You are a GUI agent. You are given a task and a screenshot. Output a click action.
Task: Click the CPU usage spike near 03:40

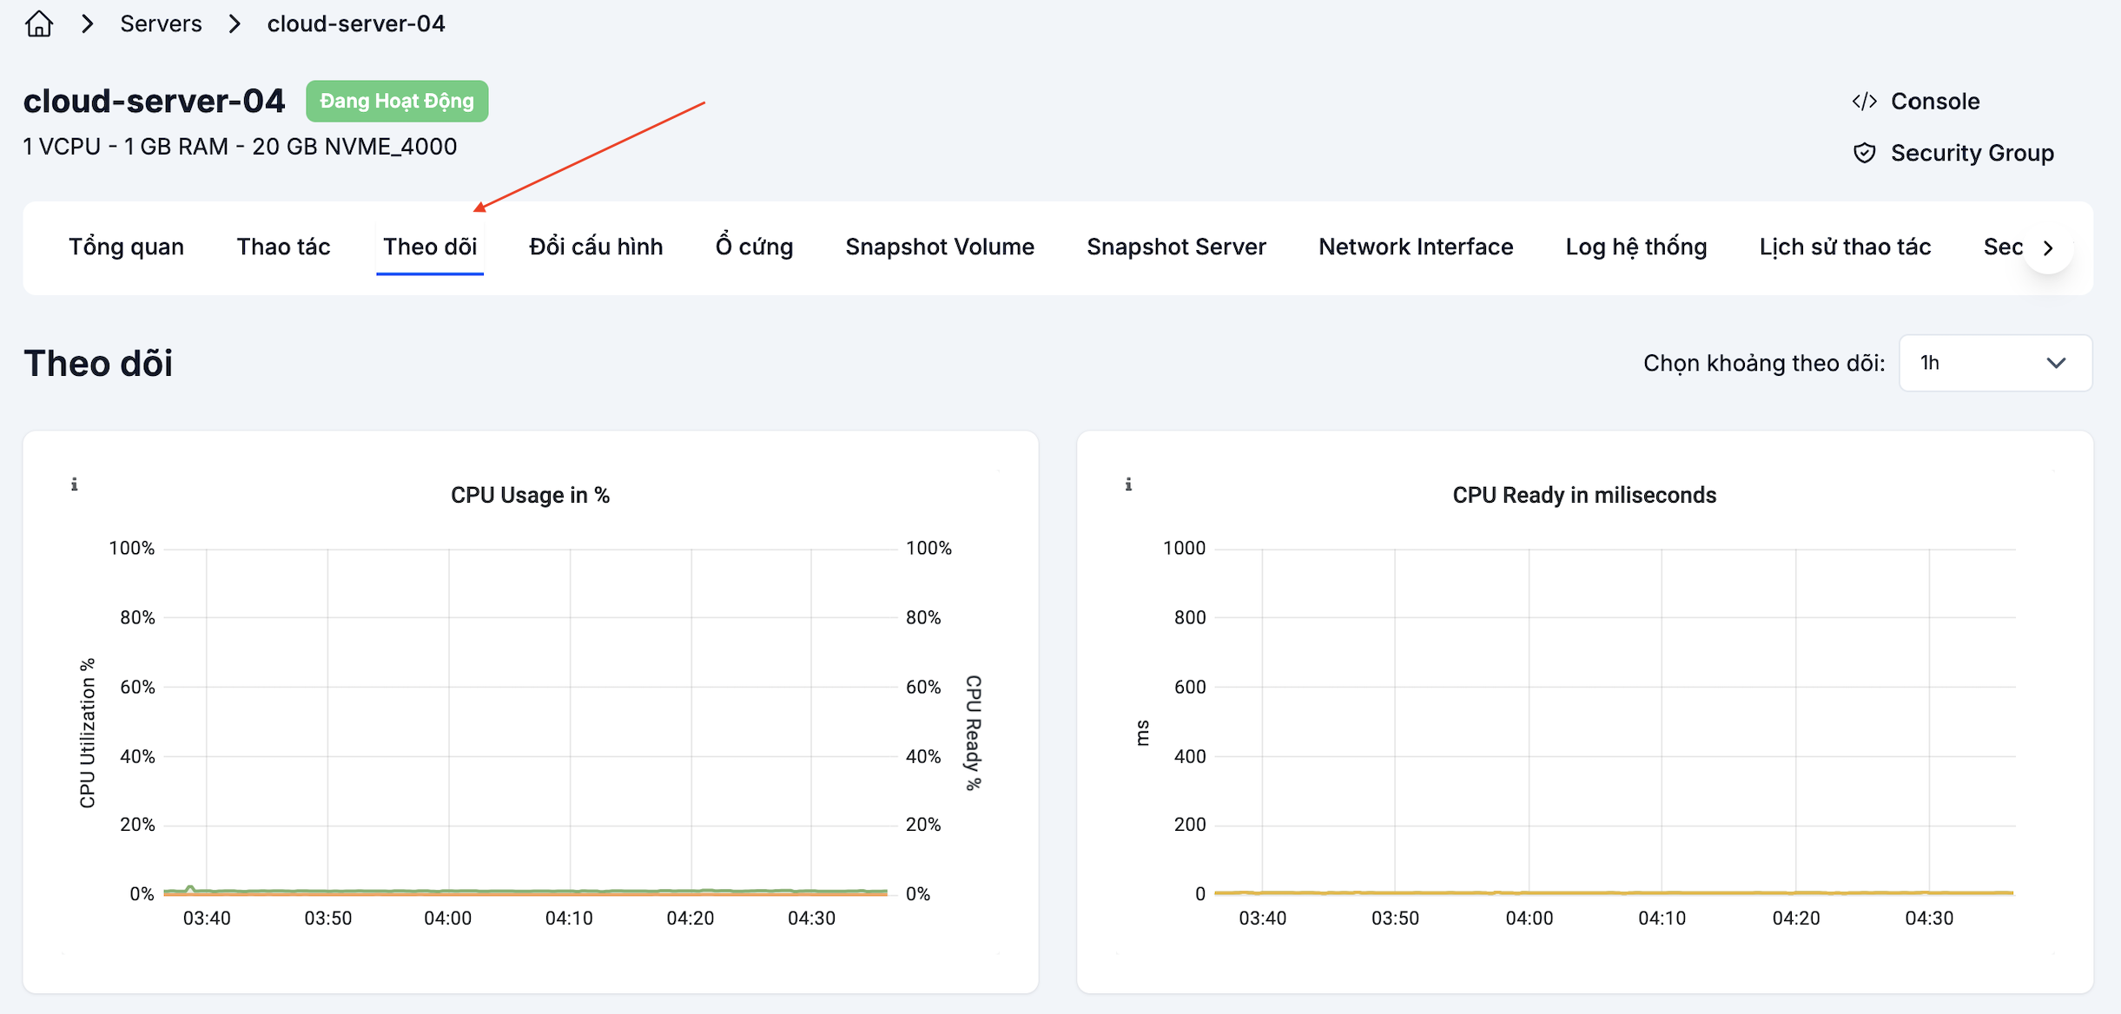click(x=190, y=888)
